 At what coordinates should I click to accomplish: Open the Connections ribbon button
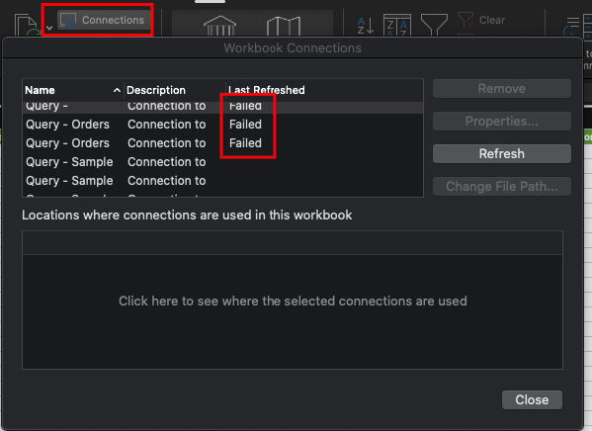[103, 20]
